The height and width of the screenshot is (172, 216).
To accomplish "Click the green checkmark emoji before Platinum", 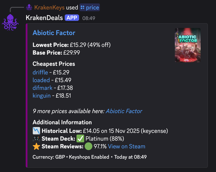I will (x=80, y=139).
